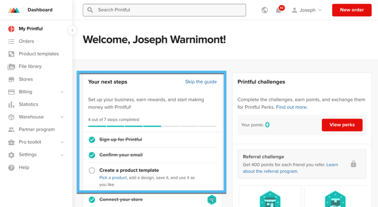Click the Printful logo icon
The width and height of the screenshot is (378, 207).
14,10
